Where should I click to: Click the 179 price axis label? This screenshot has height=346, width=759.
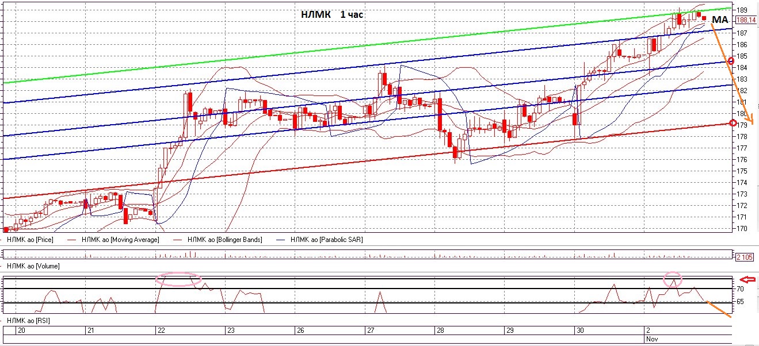(x=742, y=125)
